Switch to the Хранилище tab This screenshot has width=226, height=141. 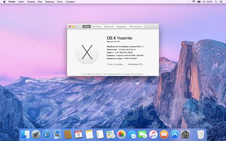click(109, 26)
